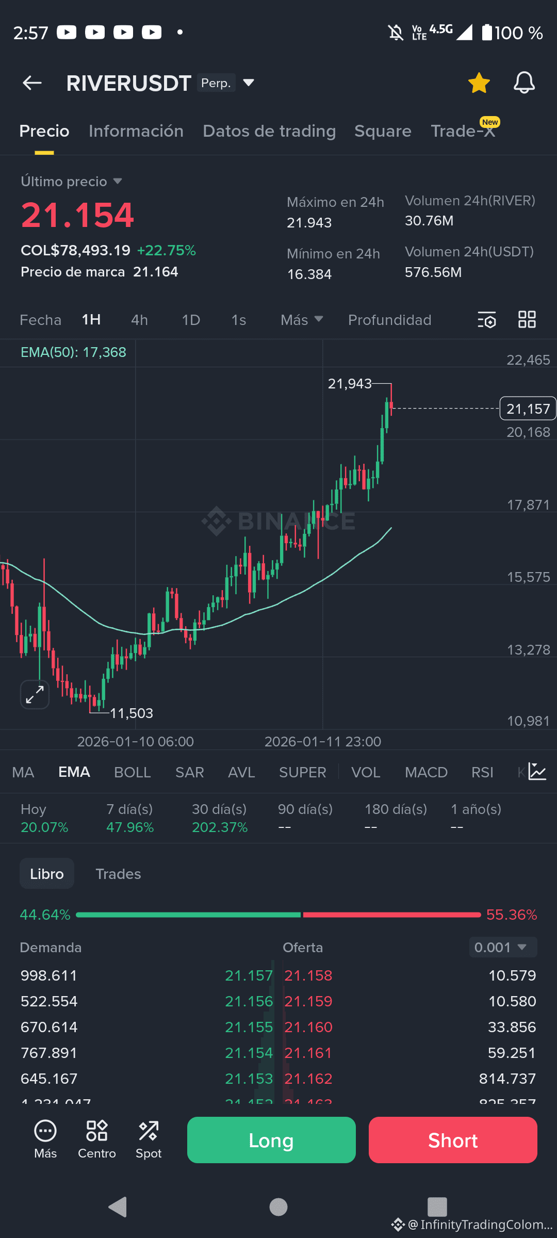
Task: Open price alert bell icon
Action: coord(524,83)
